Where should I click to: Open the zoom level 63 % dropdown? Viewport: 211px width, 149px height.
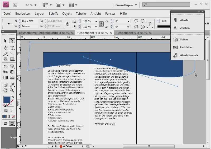point(36,5)
